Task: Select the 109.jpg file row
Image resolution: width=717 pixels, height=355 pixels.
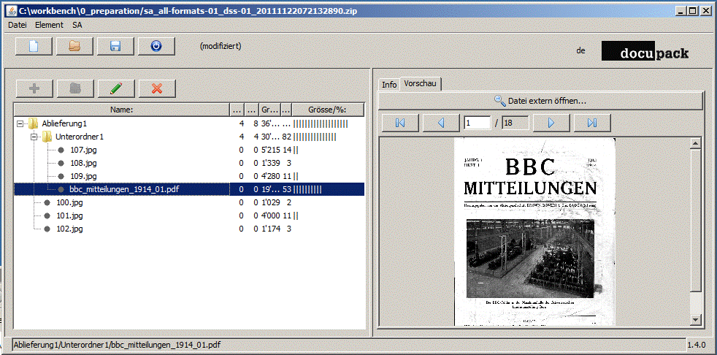Action: [x=189, y=176]
